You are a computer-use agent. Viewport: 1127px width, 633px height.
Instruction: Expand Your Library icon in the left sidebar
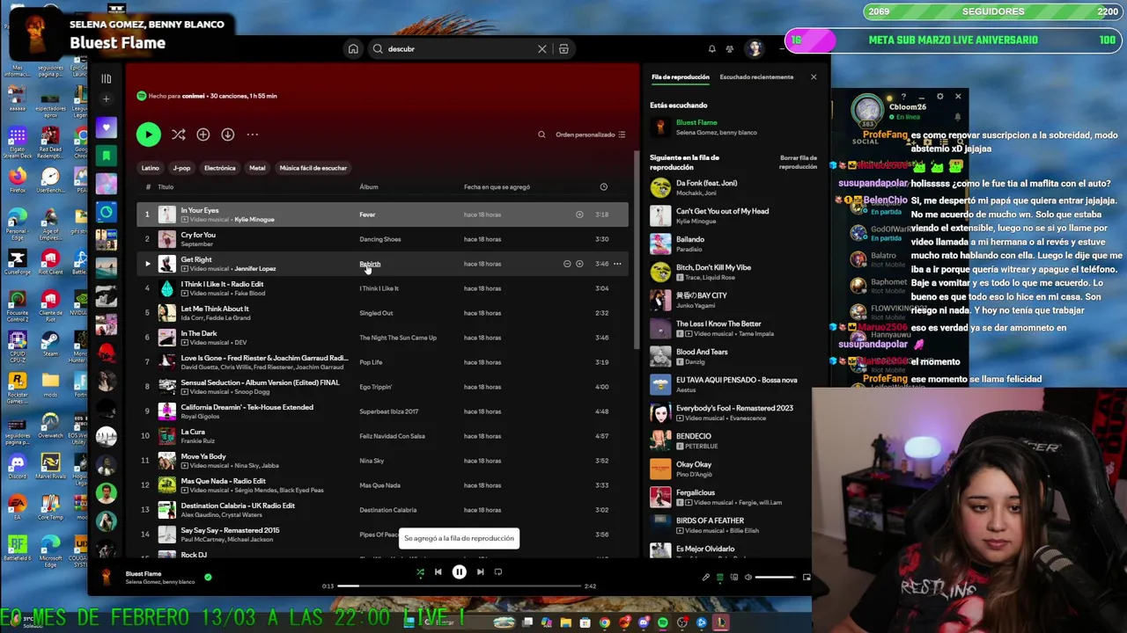(x=106, y=78)
